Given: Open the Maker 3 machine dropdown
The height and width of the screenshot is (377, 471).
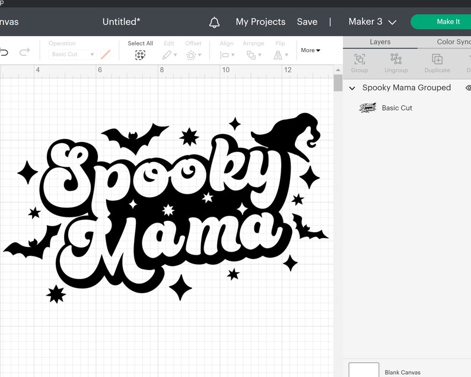Looking at the screenshot, I should tap(372, 21).
